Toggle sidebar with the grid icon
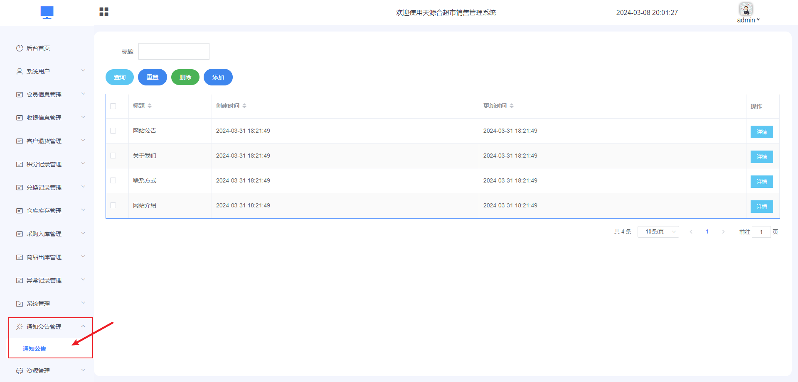Image resolution: width=798 pixels, height=382 pixels. (x=104, y=12)
